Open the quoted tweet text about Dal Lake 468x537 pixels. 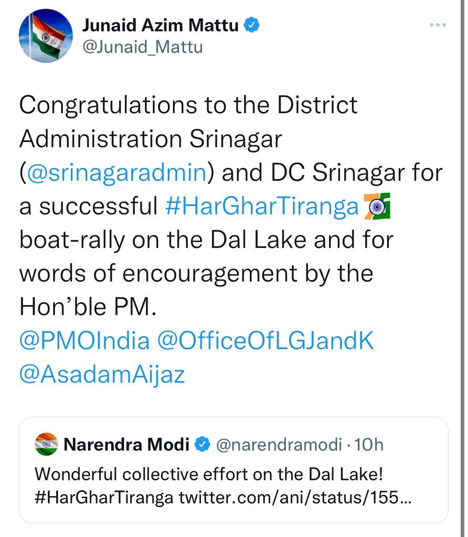tap(208, 474)
